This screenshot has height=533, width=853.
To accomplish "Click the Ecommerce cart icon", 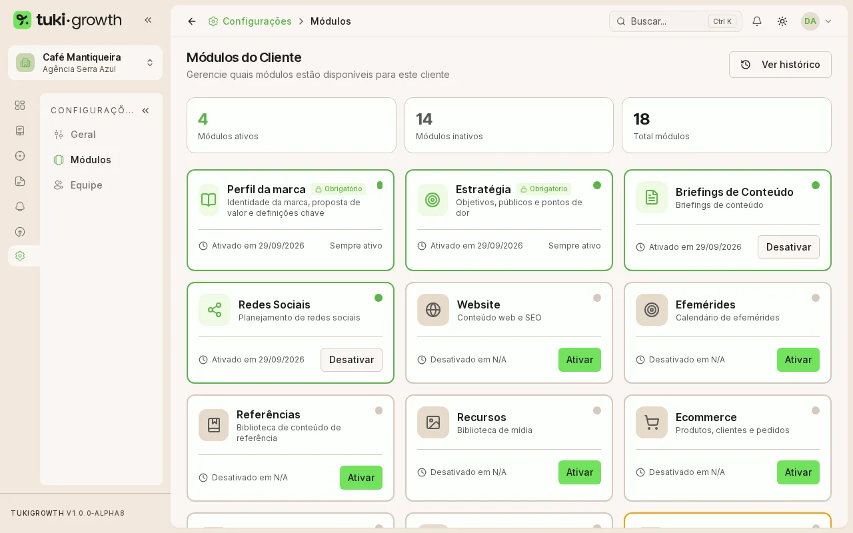I will click(x=652, y=422).
